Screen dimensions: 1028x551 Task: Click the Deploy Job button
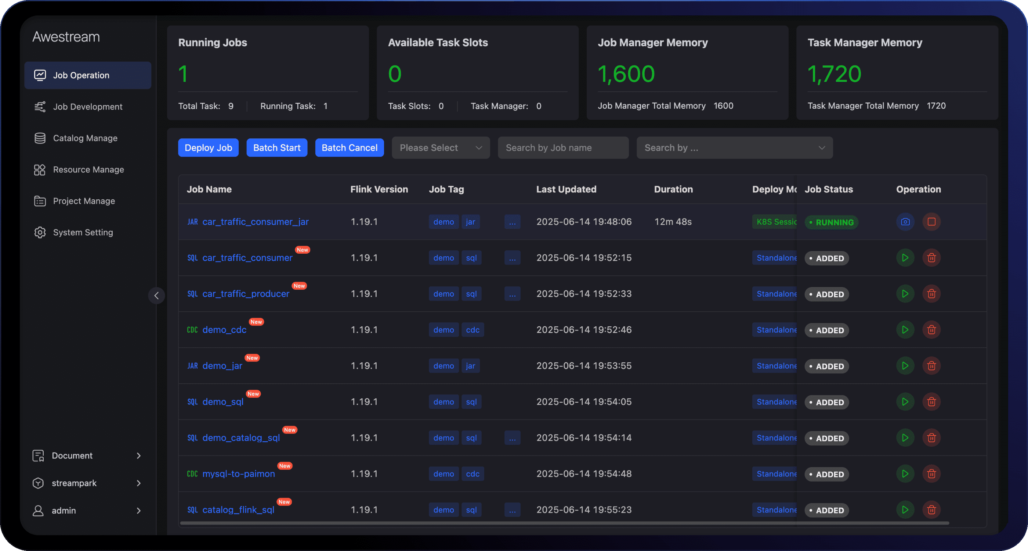[x=208, y=148]
